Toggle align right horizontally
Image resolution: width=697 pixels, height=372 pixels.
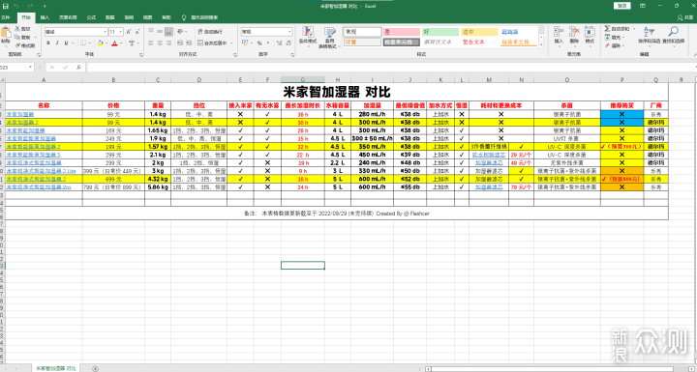168,43
